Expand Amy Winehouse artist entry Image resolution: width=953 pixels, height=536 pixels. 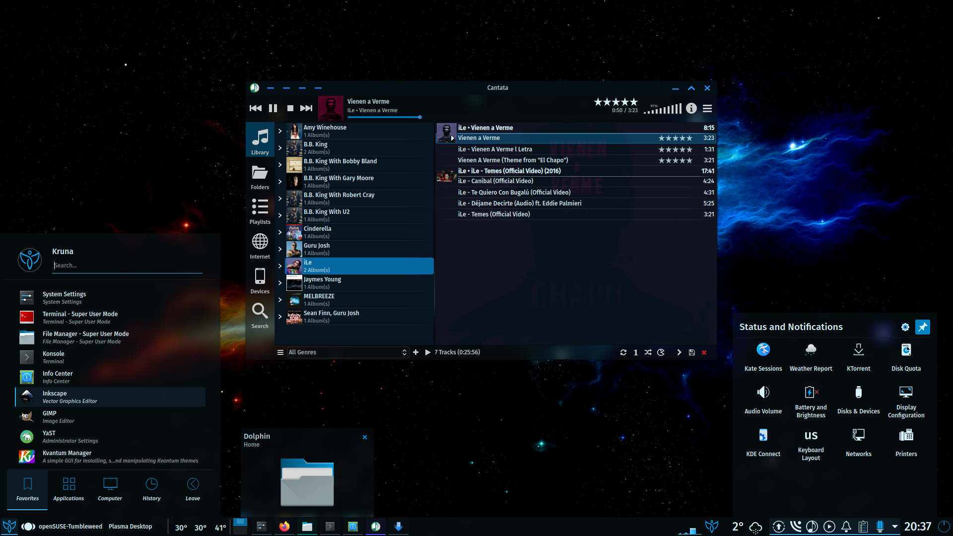[280, 131]
